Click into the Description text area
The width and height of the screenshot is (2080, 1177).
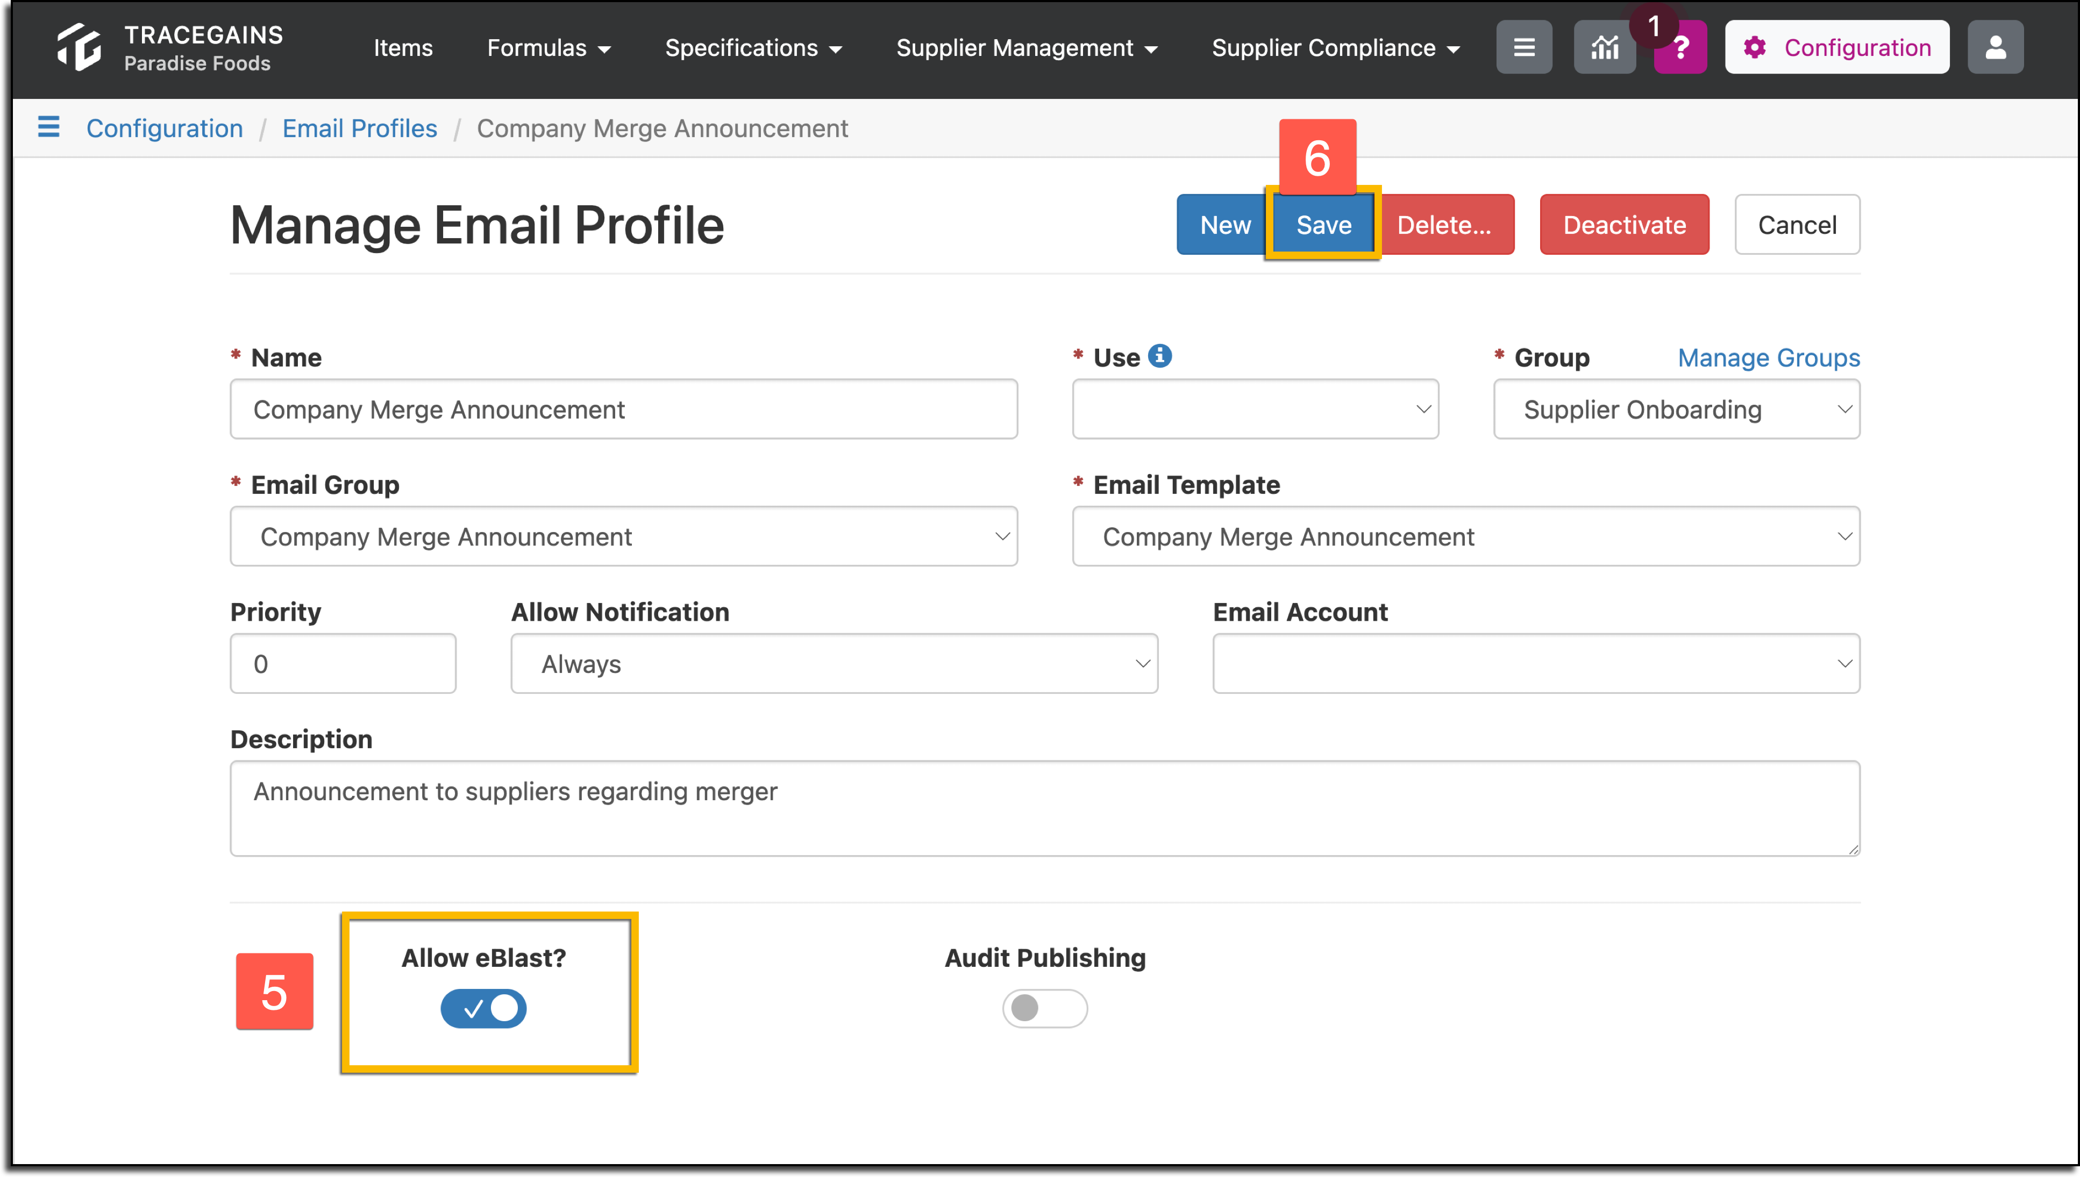point(1045,808)
